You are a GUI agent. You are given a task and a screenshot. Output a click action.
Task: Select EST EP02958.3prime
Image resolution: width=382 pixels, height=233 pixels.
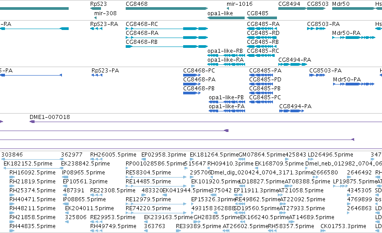tap(164, 155)
